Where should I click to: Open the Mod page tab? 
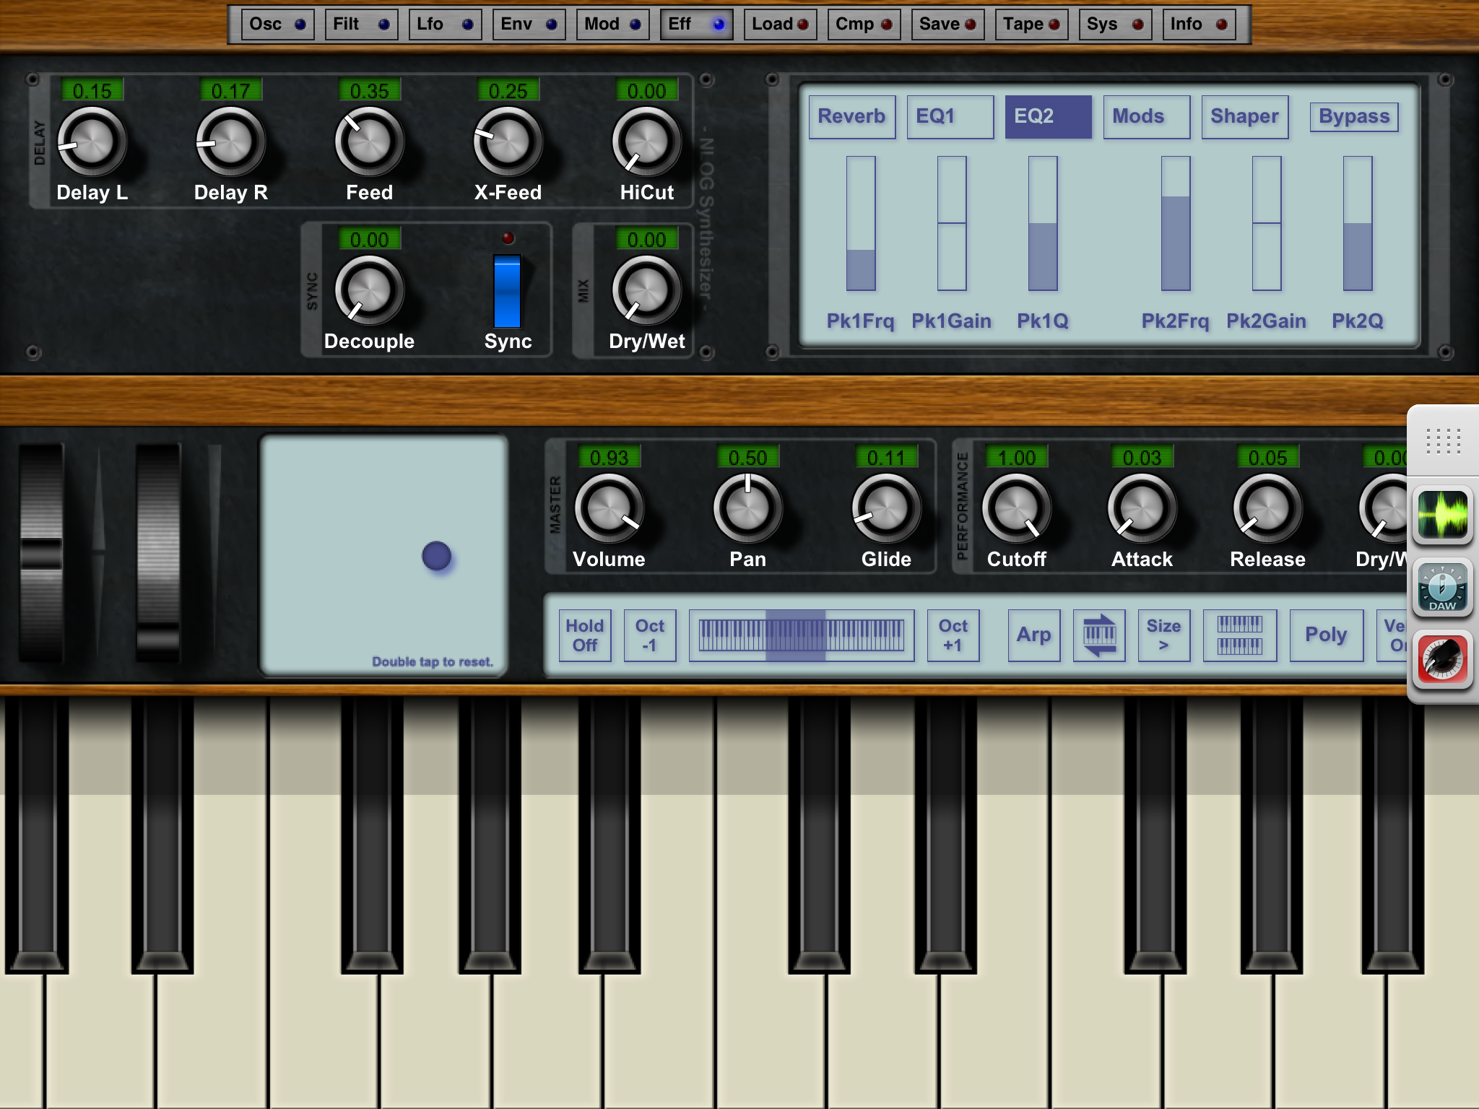612,25
